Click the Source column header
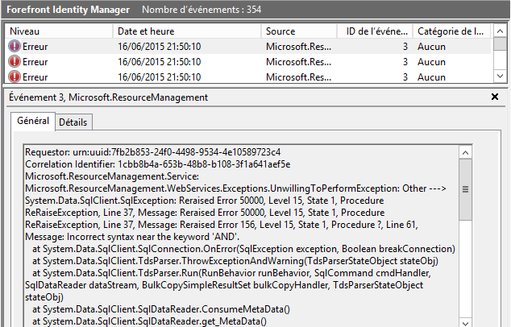Viewport: 511px width, 327px height. click(x=299, y=31)
